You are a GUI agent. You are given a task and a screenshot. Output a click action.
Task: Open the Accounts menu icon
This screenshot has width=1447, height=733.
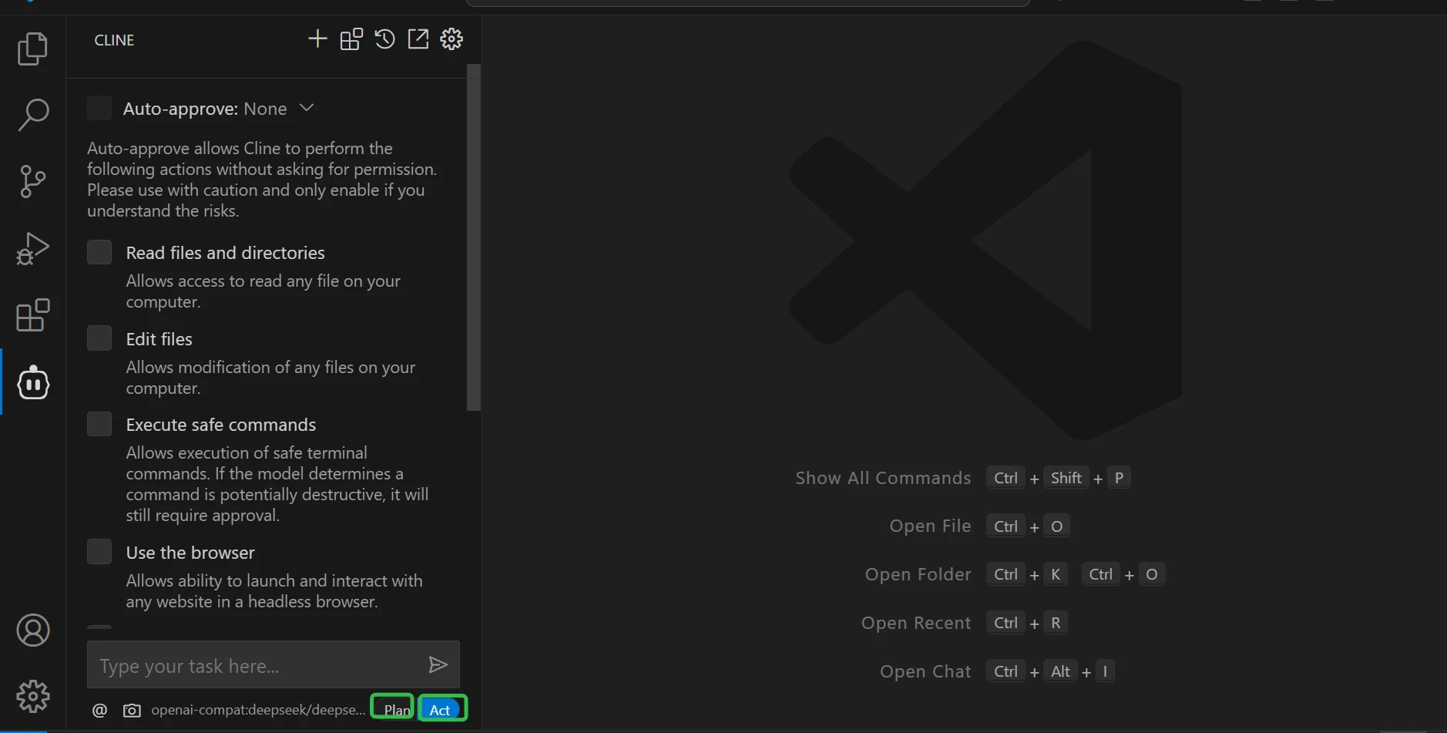point(33,630)
